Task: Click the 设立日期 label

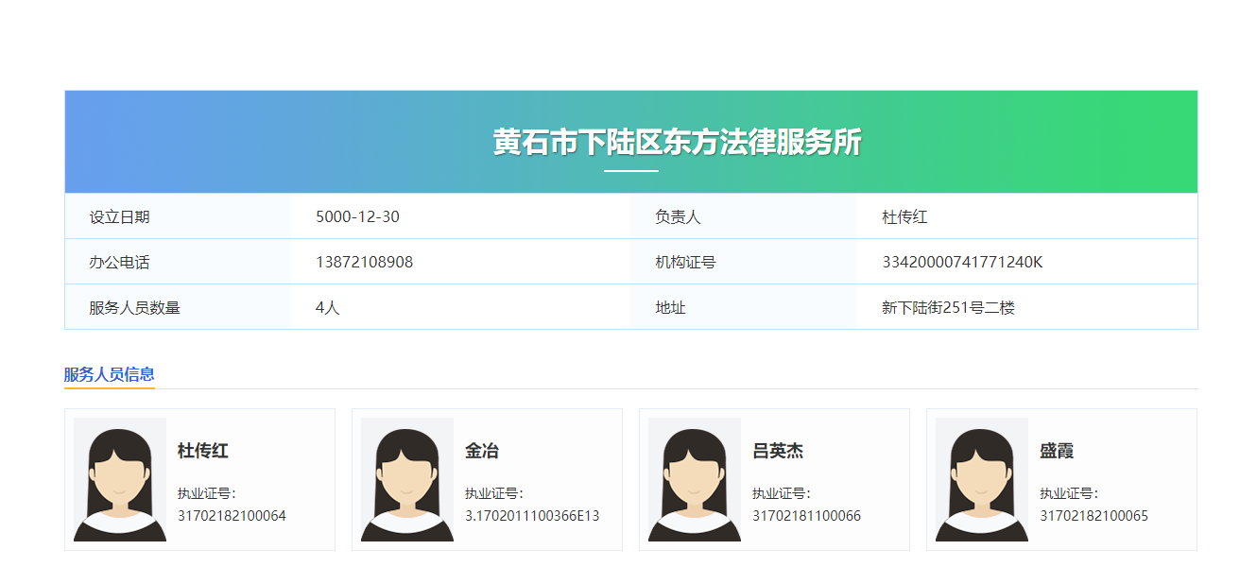Action: [x=119, y=216]
